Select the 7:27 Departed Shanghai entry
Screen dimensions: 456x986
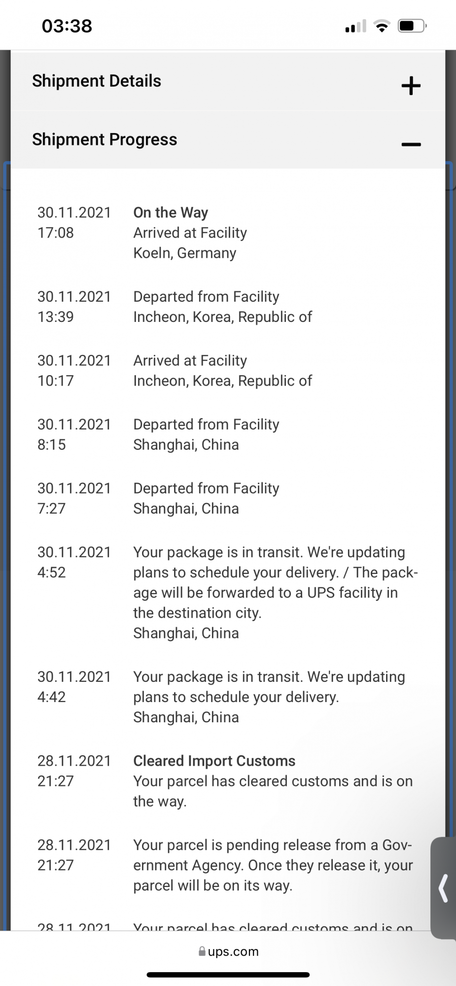coord(228,498)
